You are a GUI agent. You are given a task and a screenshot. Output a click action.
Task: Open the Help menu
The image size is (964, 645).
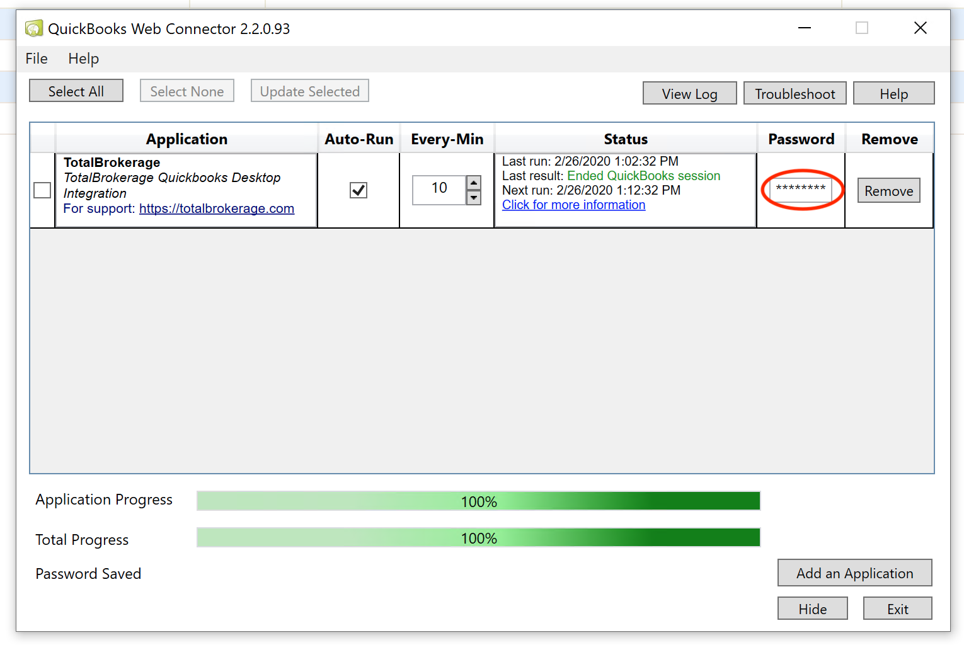coord(84,59)
